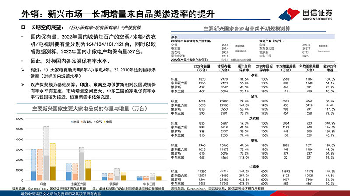The height and width of the screenshot is (196, 350).
Task: Click the 2030年目标保有率 column header
Action: click(264, 68)
